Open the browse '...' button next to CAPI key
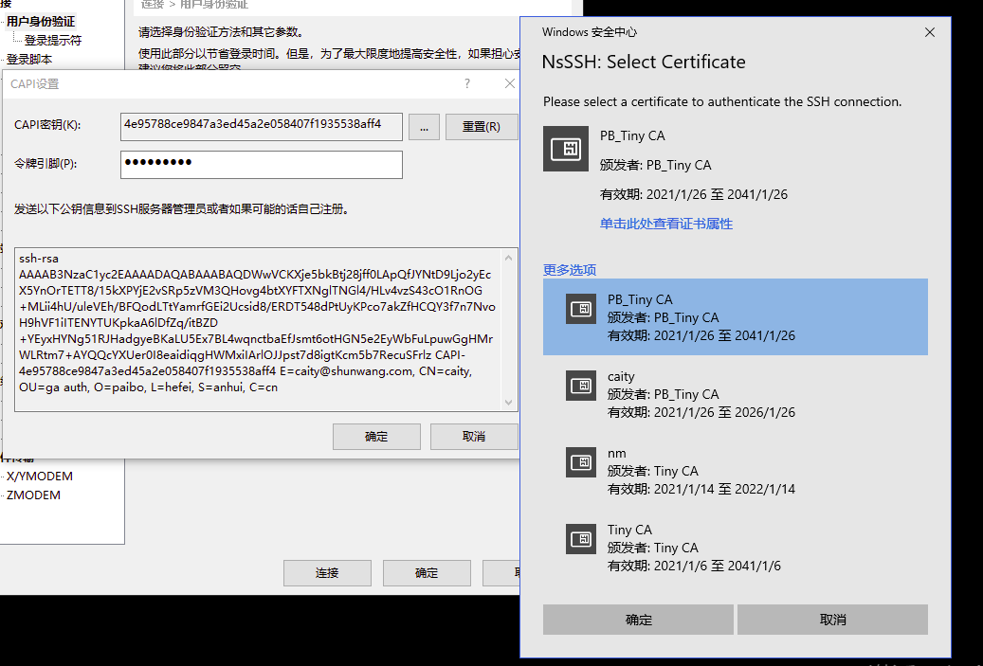The height and width of the screenshot is (666, 983). [x=425, y=127]
